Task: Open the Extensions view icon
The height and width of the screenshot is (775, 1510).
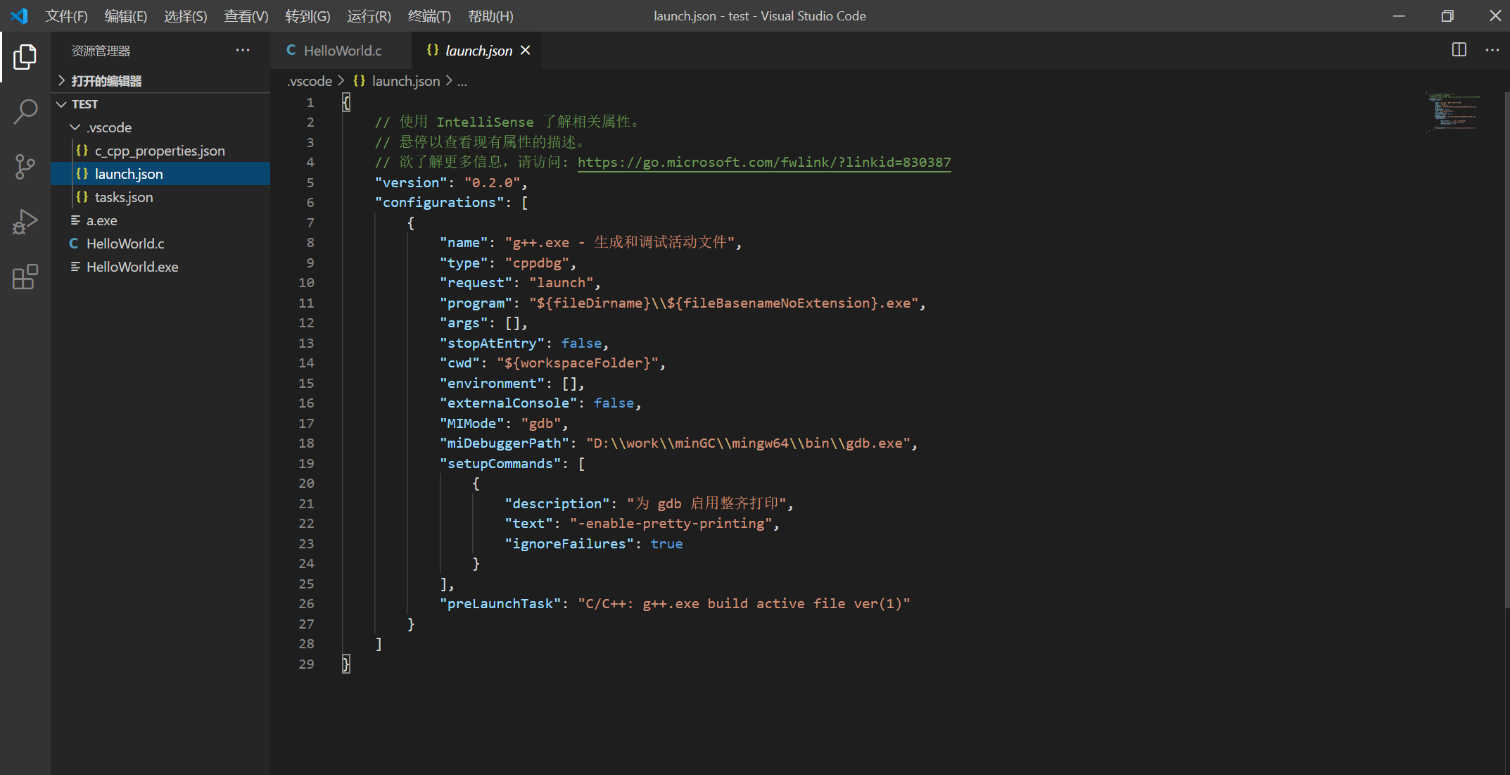Action: click(x=25, y=277)
